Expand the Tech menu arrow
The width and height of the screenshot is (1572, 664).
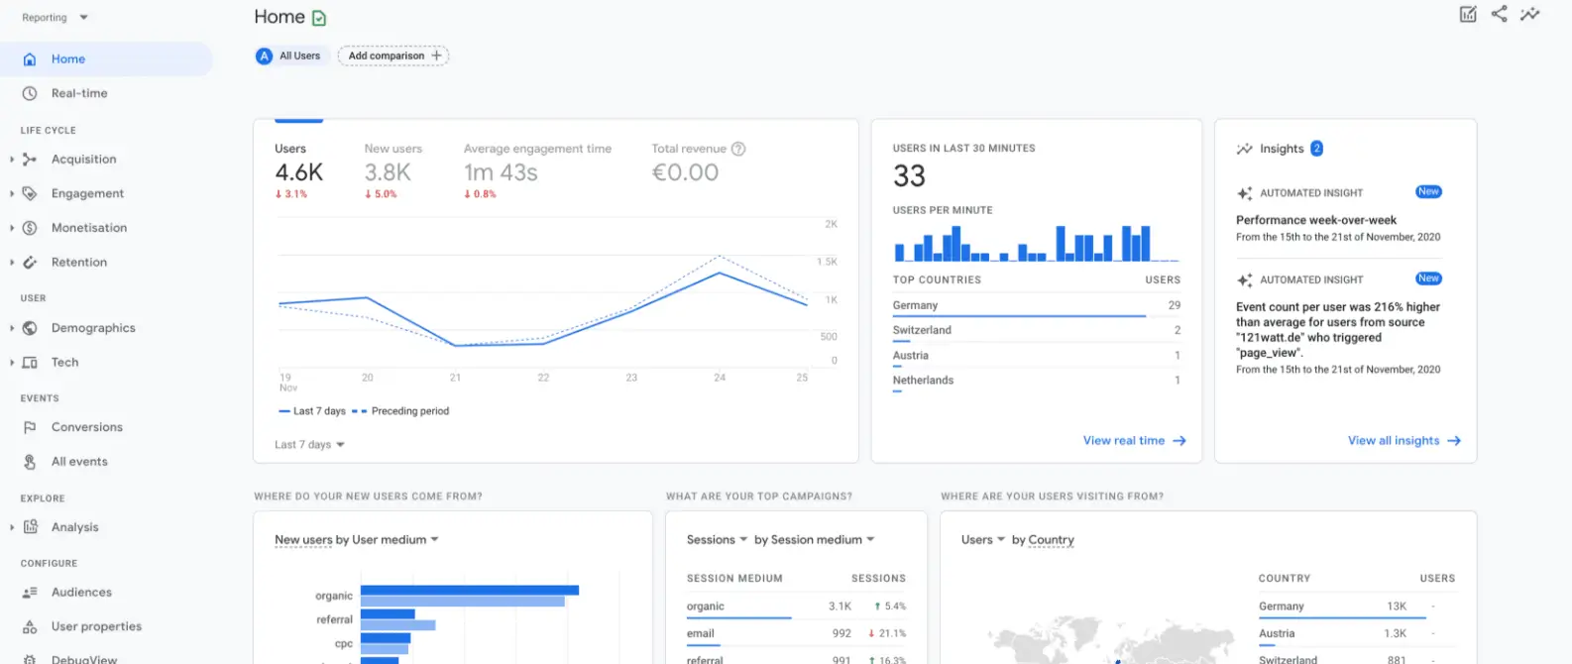pos(11,363)
